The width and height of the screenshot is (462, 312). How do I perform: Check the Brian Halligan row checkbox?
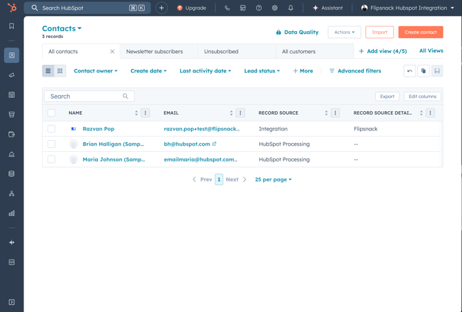52,144
